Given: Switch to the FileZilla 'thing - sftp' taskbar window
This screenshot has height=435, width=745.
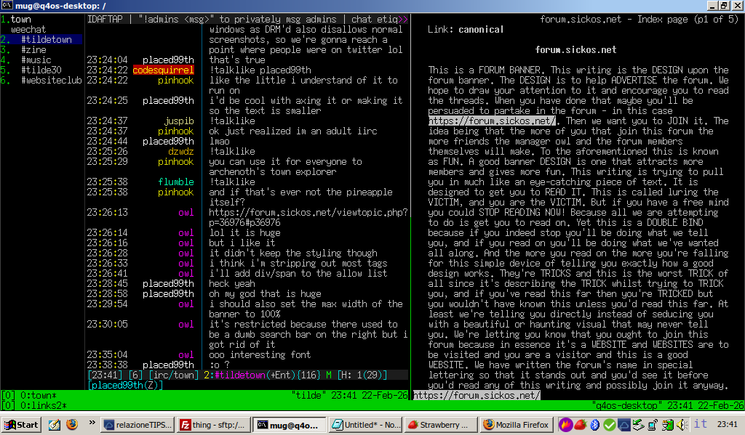Looking at the screenshot, I should click(x=214, y=424).
